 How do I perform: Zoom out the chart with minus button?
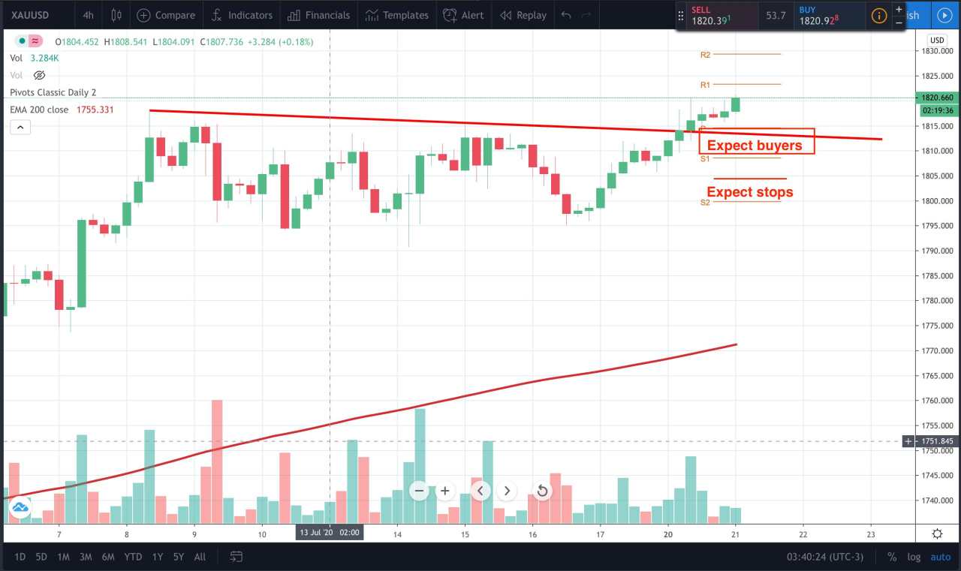pyautogui.click(x=420, y=491)
